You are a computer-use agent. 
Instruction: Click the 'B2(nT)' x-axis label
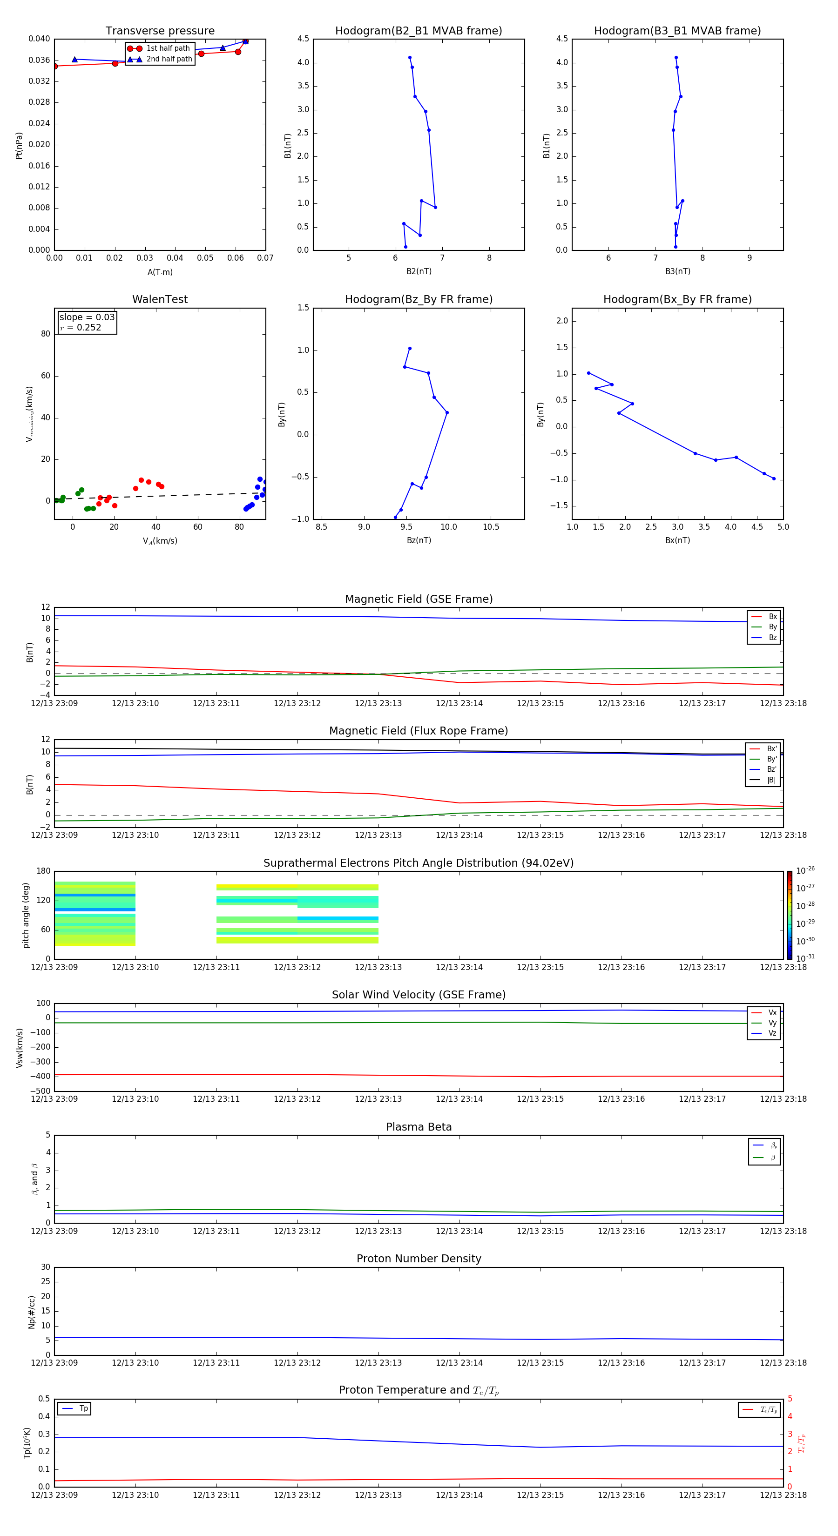[x=419, y=271]
